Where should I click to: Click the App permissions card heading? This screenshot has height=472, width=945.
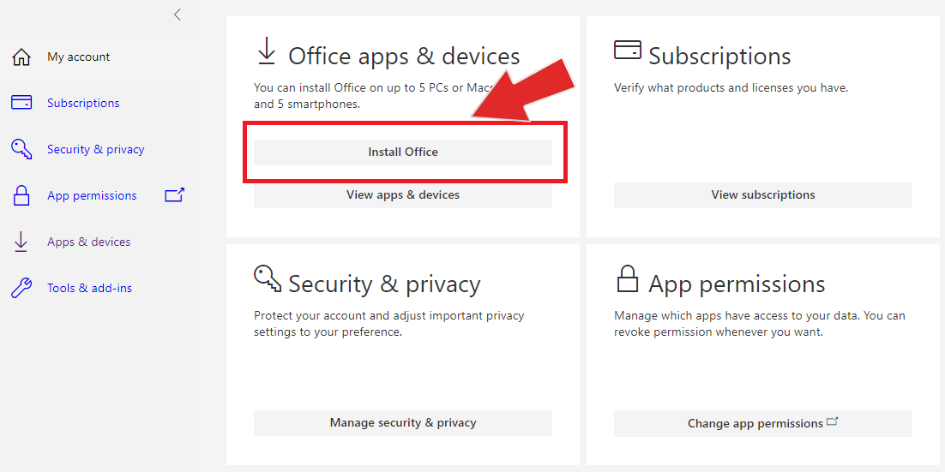(x=737, y=284)
